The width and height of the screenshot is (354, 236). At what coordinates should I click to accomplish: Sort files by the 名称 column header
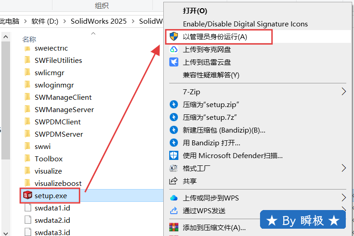(x=29, y=40)
